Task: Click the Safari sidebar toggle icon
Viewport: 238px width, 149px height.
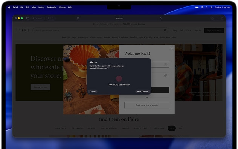Action: 27,18
